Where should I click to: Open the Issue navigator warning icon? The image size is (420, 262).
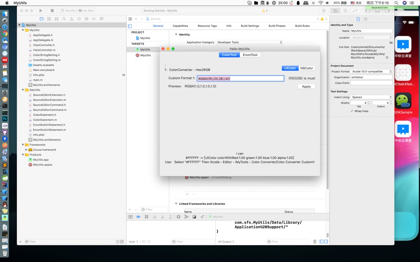point(72,19)
